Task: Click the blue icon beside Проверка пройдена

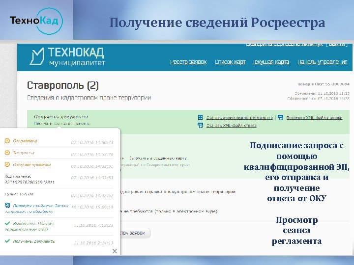Action: pos(7,205)
